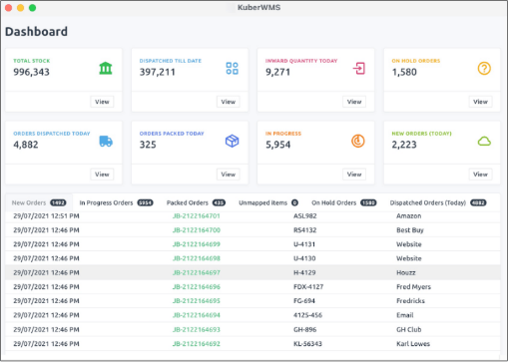This screenshot has height=362, width=508.
Task: Switch to In Progress Orders tab
Action: (x=116, y=202)
